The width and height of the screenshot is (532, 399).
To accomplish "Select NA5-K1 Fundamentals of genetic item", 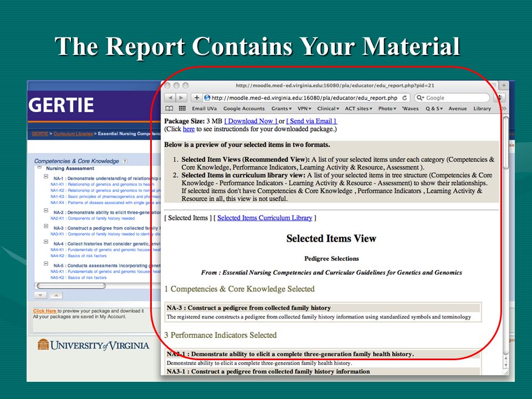I will coord(105,272).
